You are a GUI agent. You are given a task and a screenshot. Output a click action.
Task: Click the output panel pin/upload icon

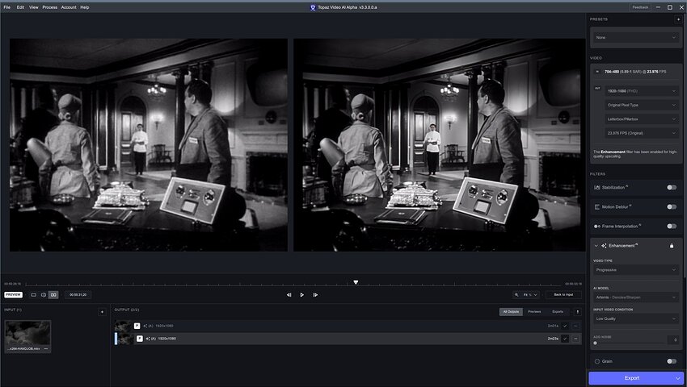point(577,312)
